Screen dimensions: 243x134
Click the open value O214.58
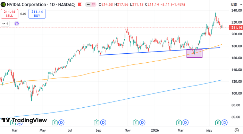[106, 5]
